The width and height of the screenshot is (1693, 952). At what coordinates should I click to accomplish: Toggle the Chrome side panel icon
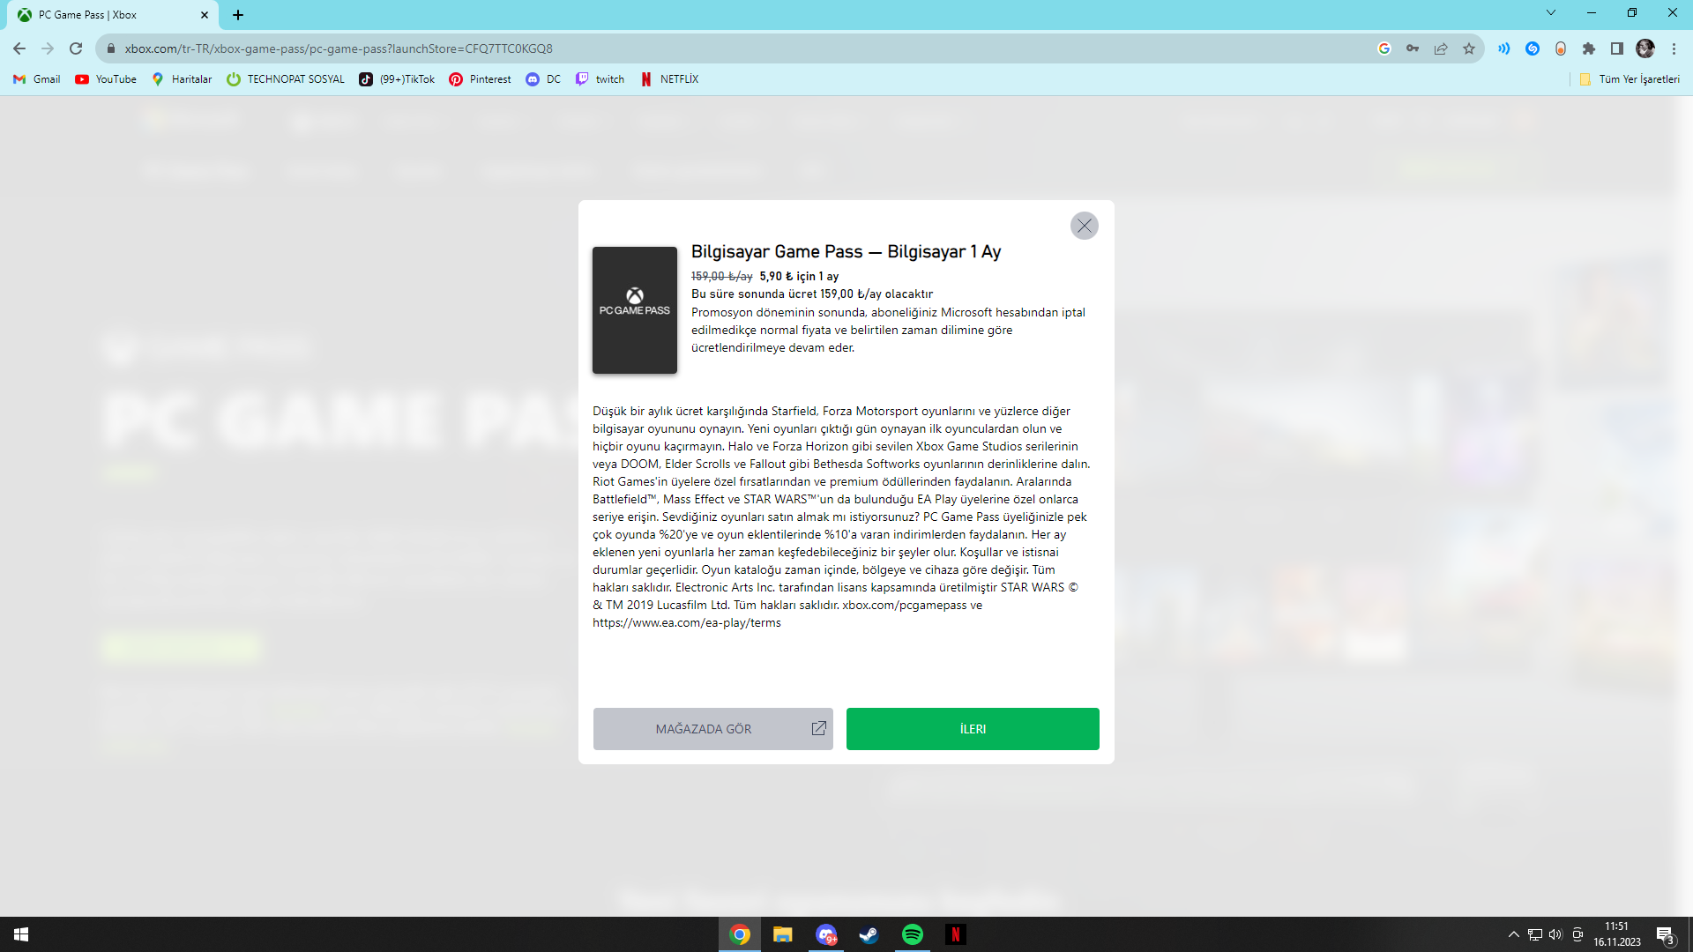1616,48
